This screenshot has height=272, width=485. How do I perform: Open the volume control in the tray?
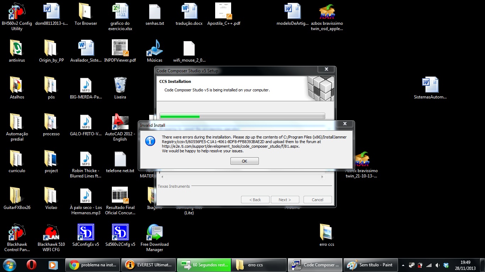(x=437, y=265)
